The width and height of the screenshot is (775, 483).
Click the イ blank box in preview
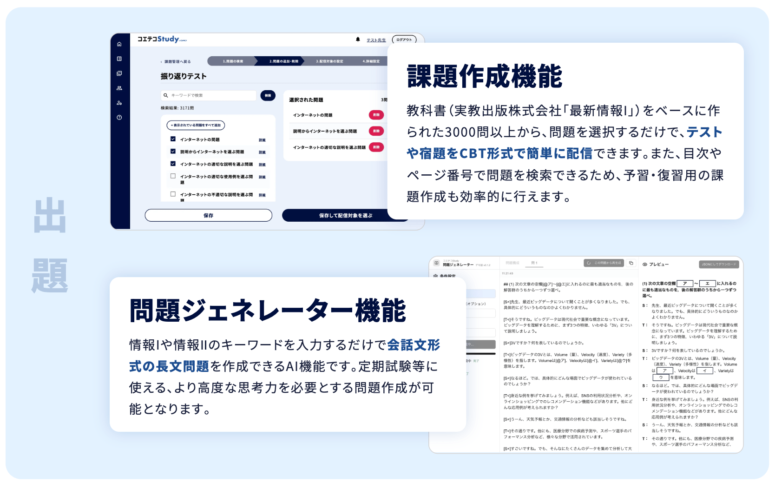[704, 371]
